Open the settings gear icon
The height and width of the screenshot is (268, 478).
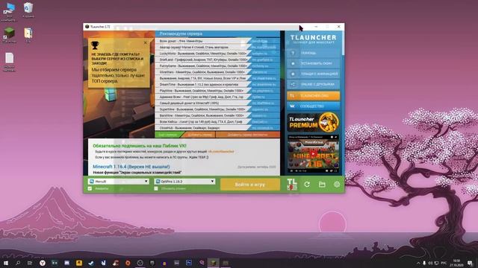click(337, 184)
